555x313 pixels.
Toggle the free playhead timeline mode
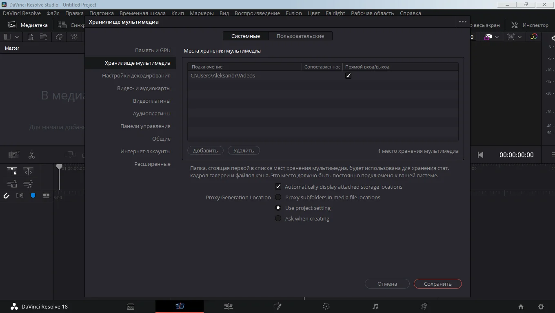click(28, 172)
